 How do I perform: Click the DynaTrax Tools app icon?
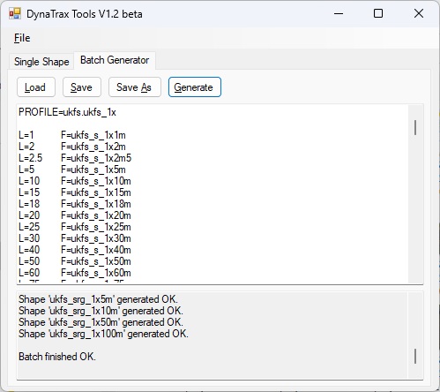[x=15, y=14]
